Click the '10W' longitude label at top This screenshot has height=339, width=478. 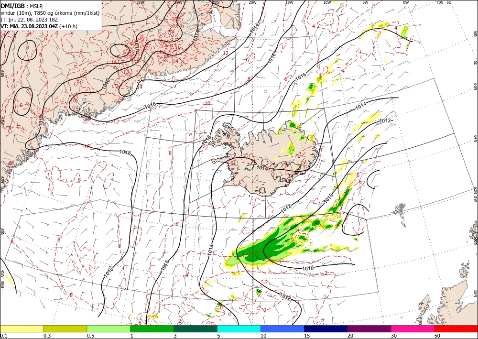(327, 2)
